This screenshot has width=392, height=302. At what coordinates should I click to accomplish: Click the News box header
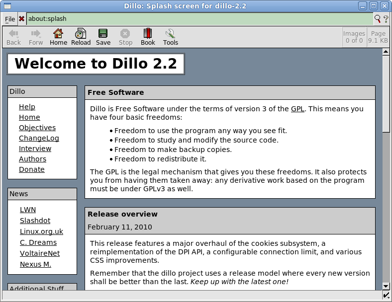point(42,194)
